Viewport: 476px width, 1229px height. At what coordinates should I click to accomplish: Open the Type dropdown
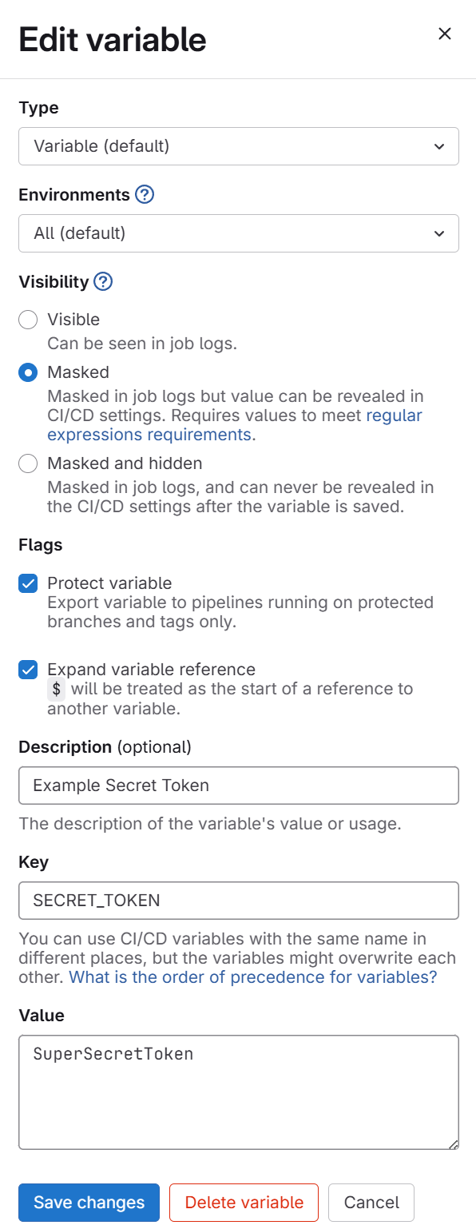(238, 146)
